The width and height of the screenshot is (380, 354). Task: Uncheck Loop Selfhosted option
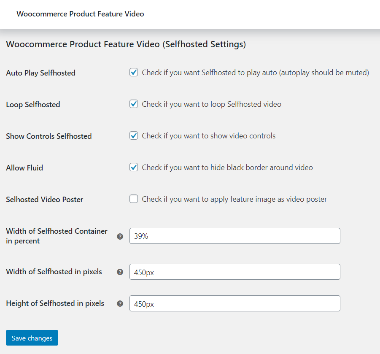pyautogui.click(x=133, y=104)
